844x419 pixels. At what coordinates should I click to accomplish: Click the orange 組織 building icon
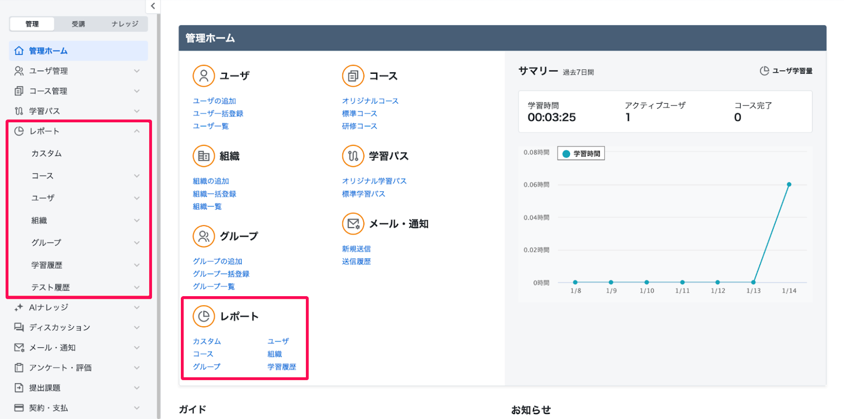204,156
